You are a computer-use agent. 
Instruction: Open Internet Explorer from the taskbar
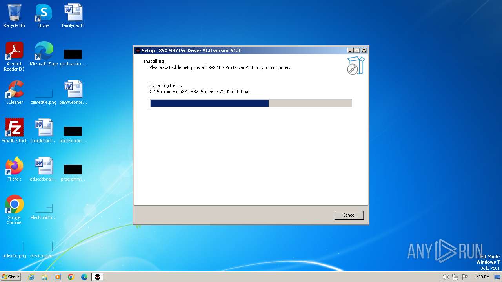tap(31, 277)
